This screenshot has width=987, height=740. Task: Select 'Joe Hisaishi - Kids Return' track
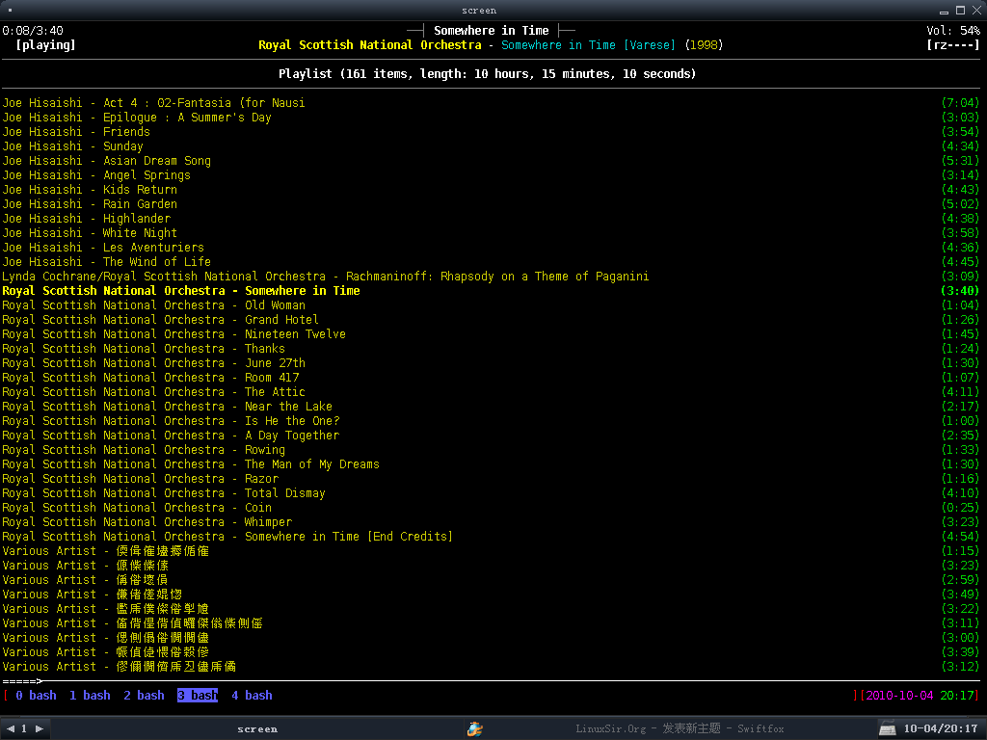[491, 190]
